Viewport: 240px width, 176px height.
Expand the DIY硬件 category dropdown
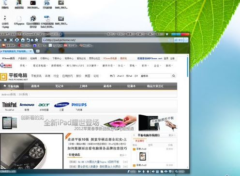pyautogui.click(x=92, y=66)
